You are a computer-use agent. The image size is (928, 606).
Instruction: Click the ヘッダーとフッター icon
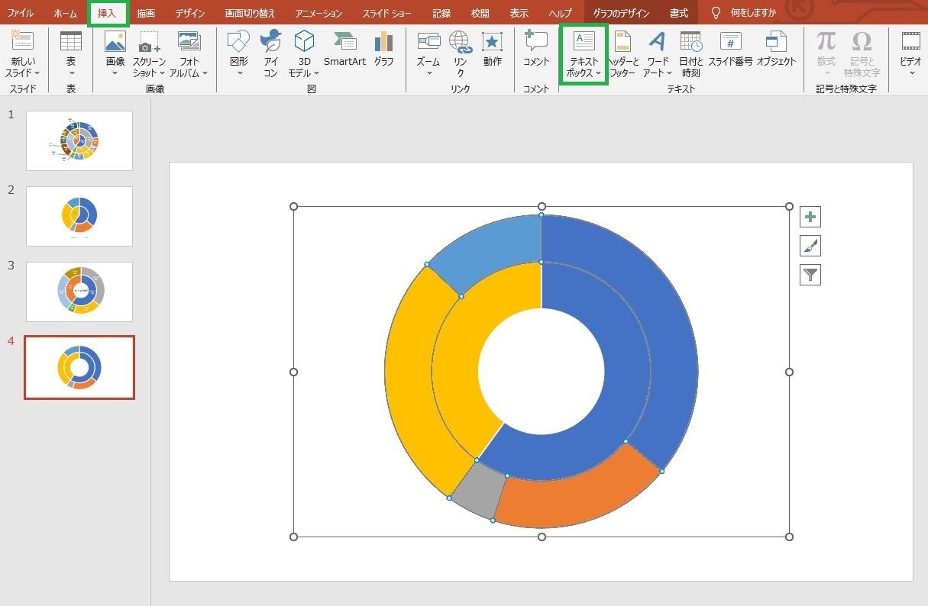pyautogui.click(x=622, y=53)
